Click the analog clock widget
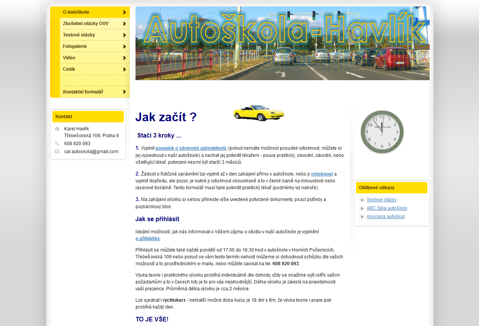Image resolution: width=479 pixels, height=326 pixels. [x=382, y=132]
